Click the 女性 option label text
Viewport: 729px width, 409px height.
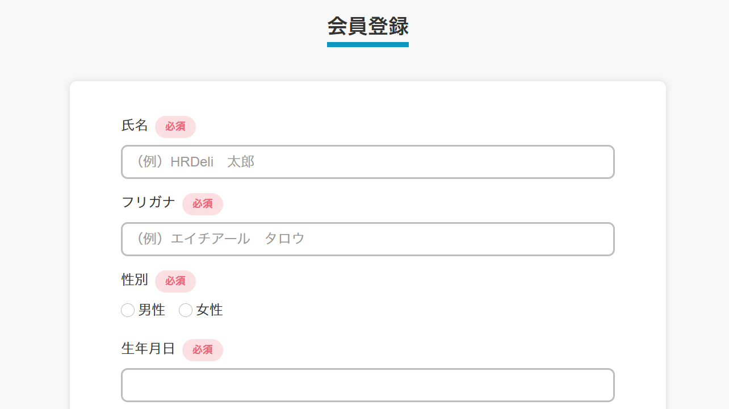[x=210, y=310]
